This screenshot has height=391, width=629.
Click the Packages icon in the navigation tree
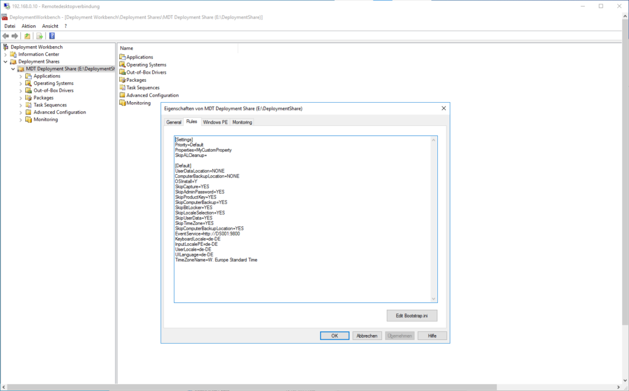(28, 98)
